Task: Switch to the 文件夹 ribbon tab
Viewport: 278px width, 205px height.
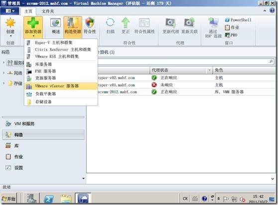Action: (x=48, y=11)
